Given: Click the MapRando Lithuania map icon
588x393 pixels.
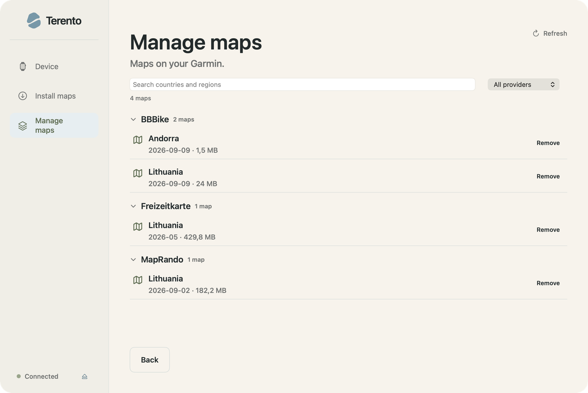Looking at the screenshot, I should click(138, 280).
